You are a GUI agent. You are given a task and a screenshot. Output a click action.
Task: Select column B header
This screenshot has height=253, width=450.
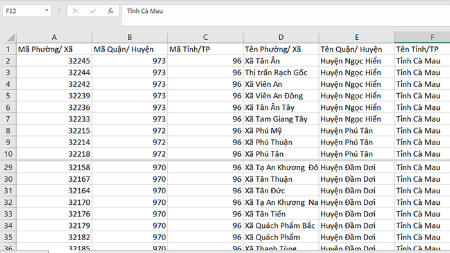point(130,37)
